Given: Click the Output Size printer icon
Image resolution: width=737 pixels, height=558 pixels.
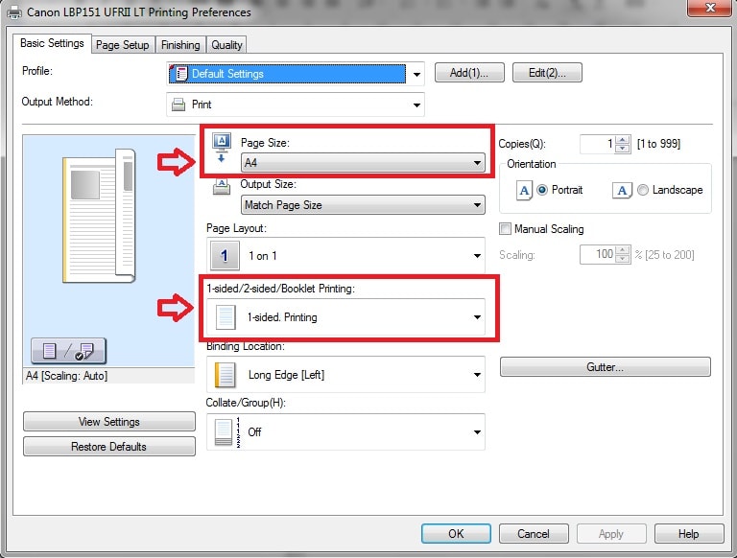Looking at the screenshot, I should click(222, 187).
